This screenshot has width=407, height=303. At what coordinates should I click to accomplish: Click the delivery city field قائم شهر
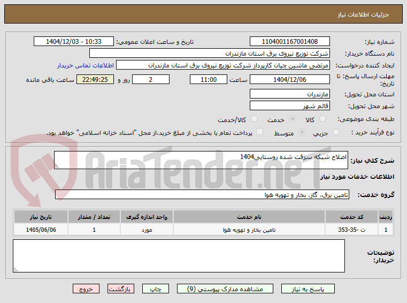point(290,105)
